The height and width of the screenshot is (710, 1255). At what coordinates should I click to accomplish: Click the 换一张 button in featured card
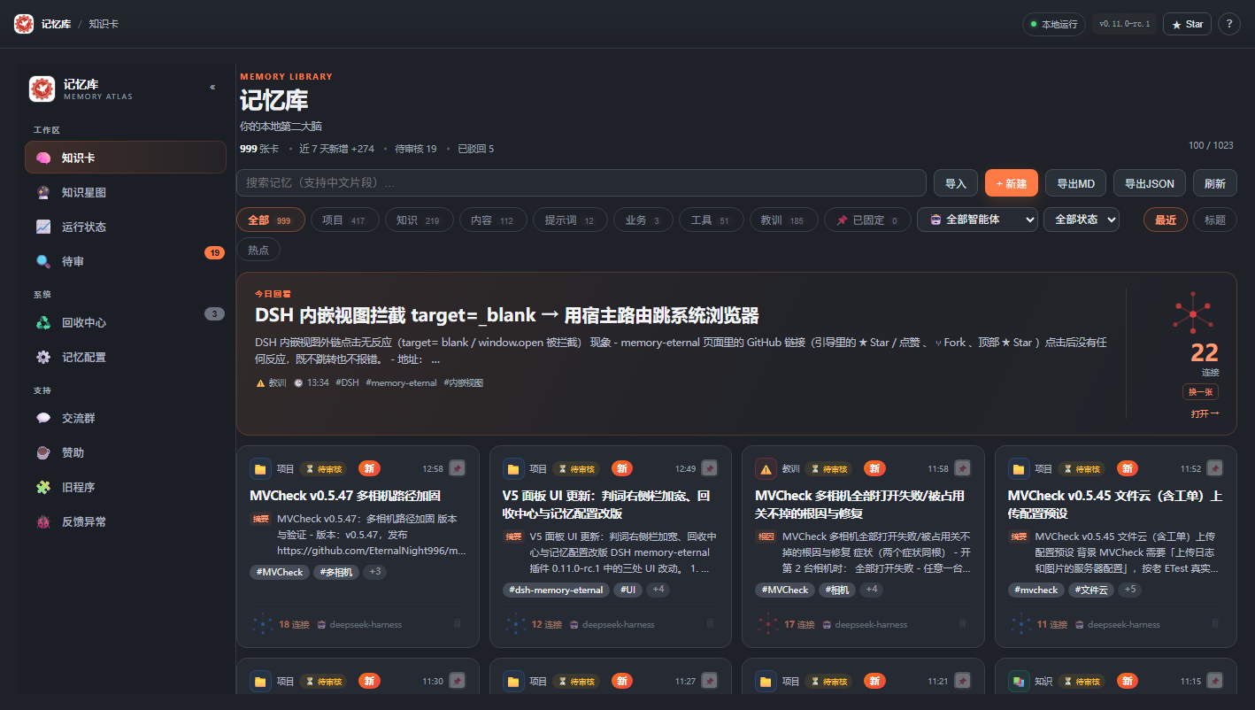click(1200, 392)
